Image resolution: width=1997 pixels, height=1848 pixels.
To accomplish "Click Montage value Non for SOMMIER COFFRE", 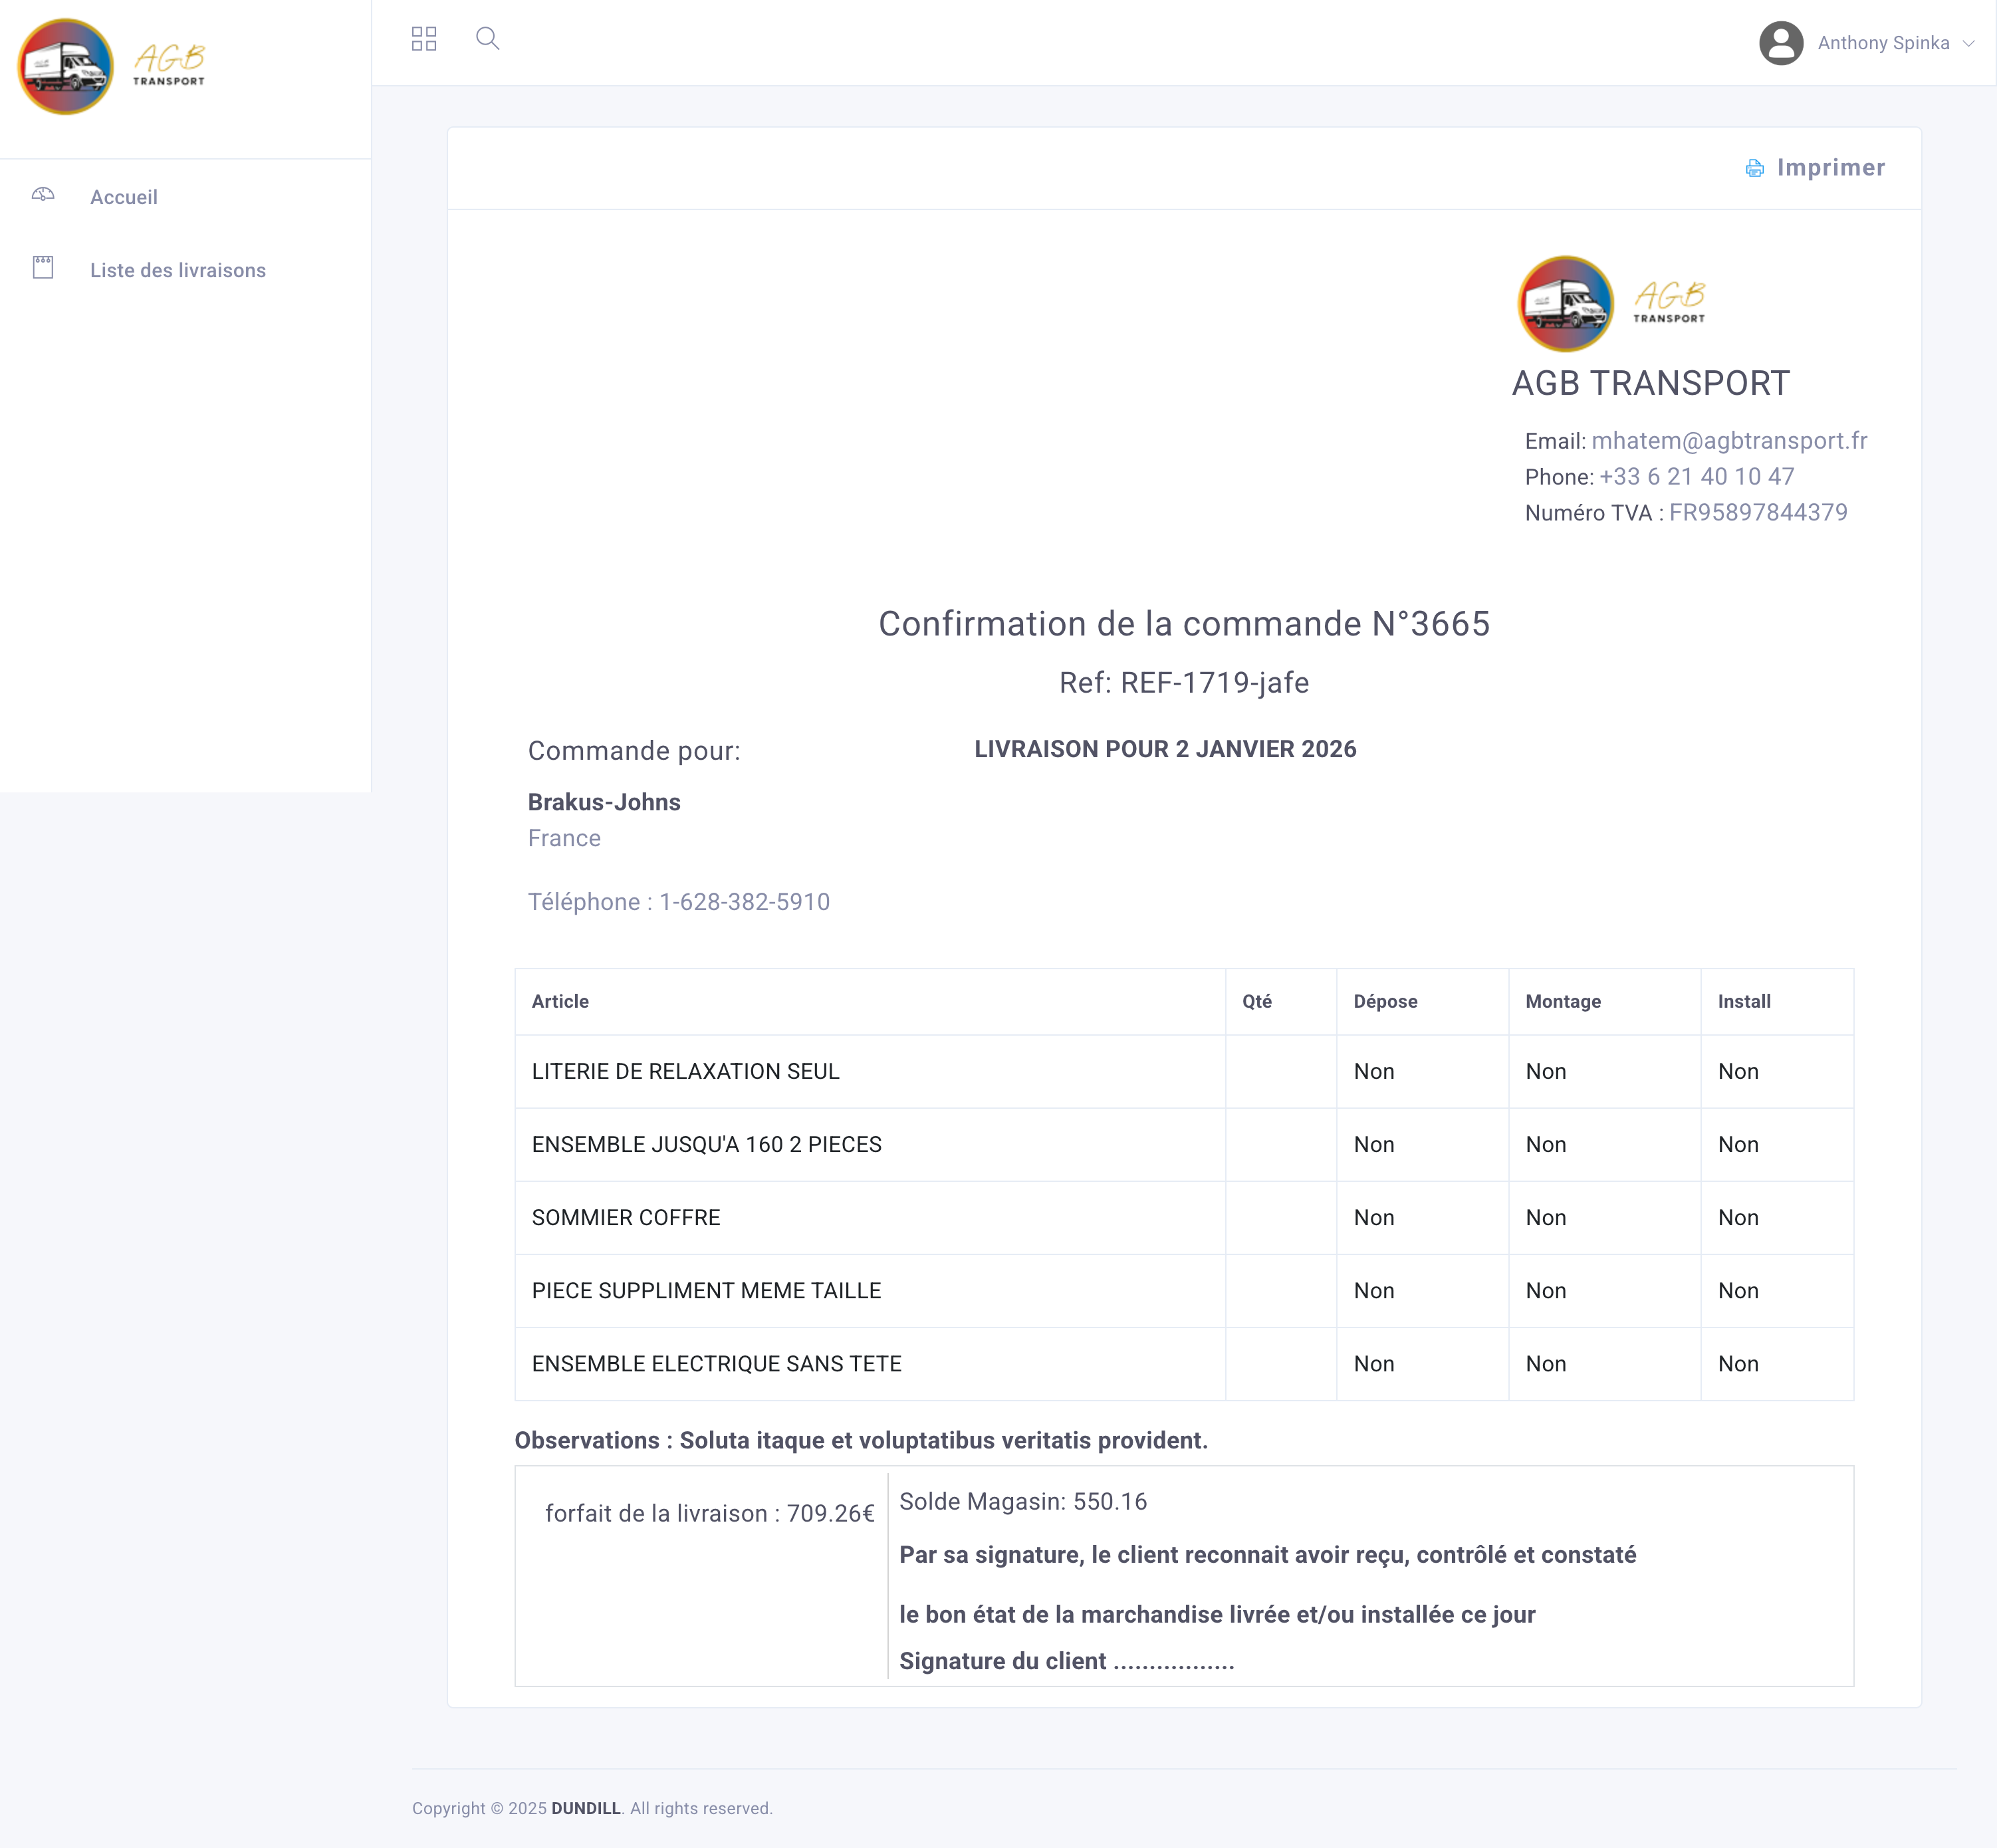I will pyautogui.click(x=1546, y=1217).
